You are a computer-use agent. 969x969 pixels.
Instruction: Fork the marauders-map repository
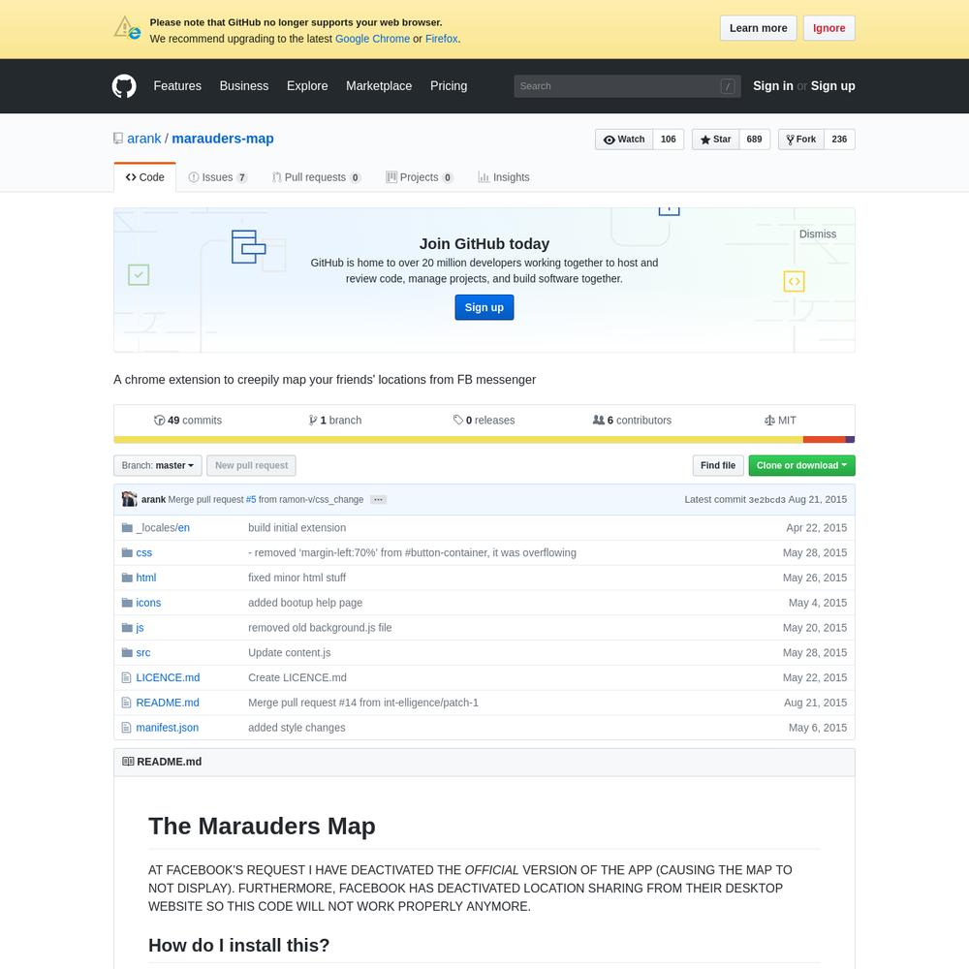[x=801, y=139]
